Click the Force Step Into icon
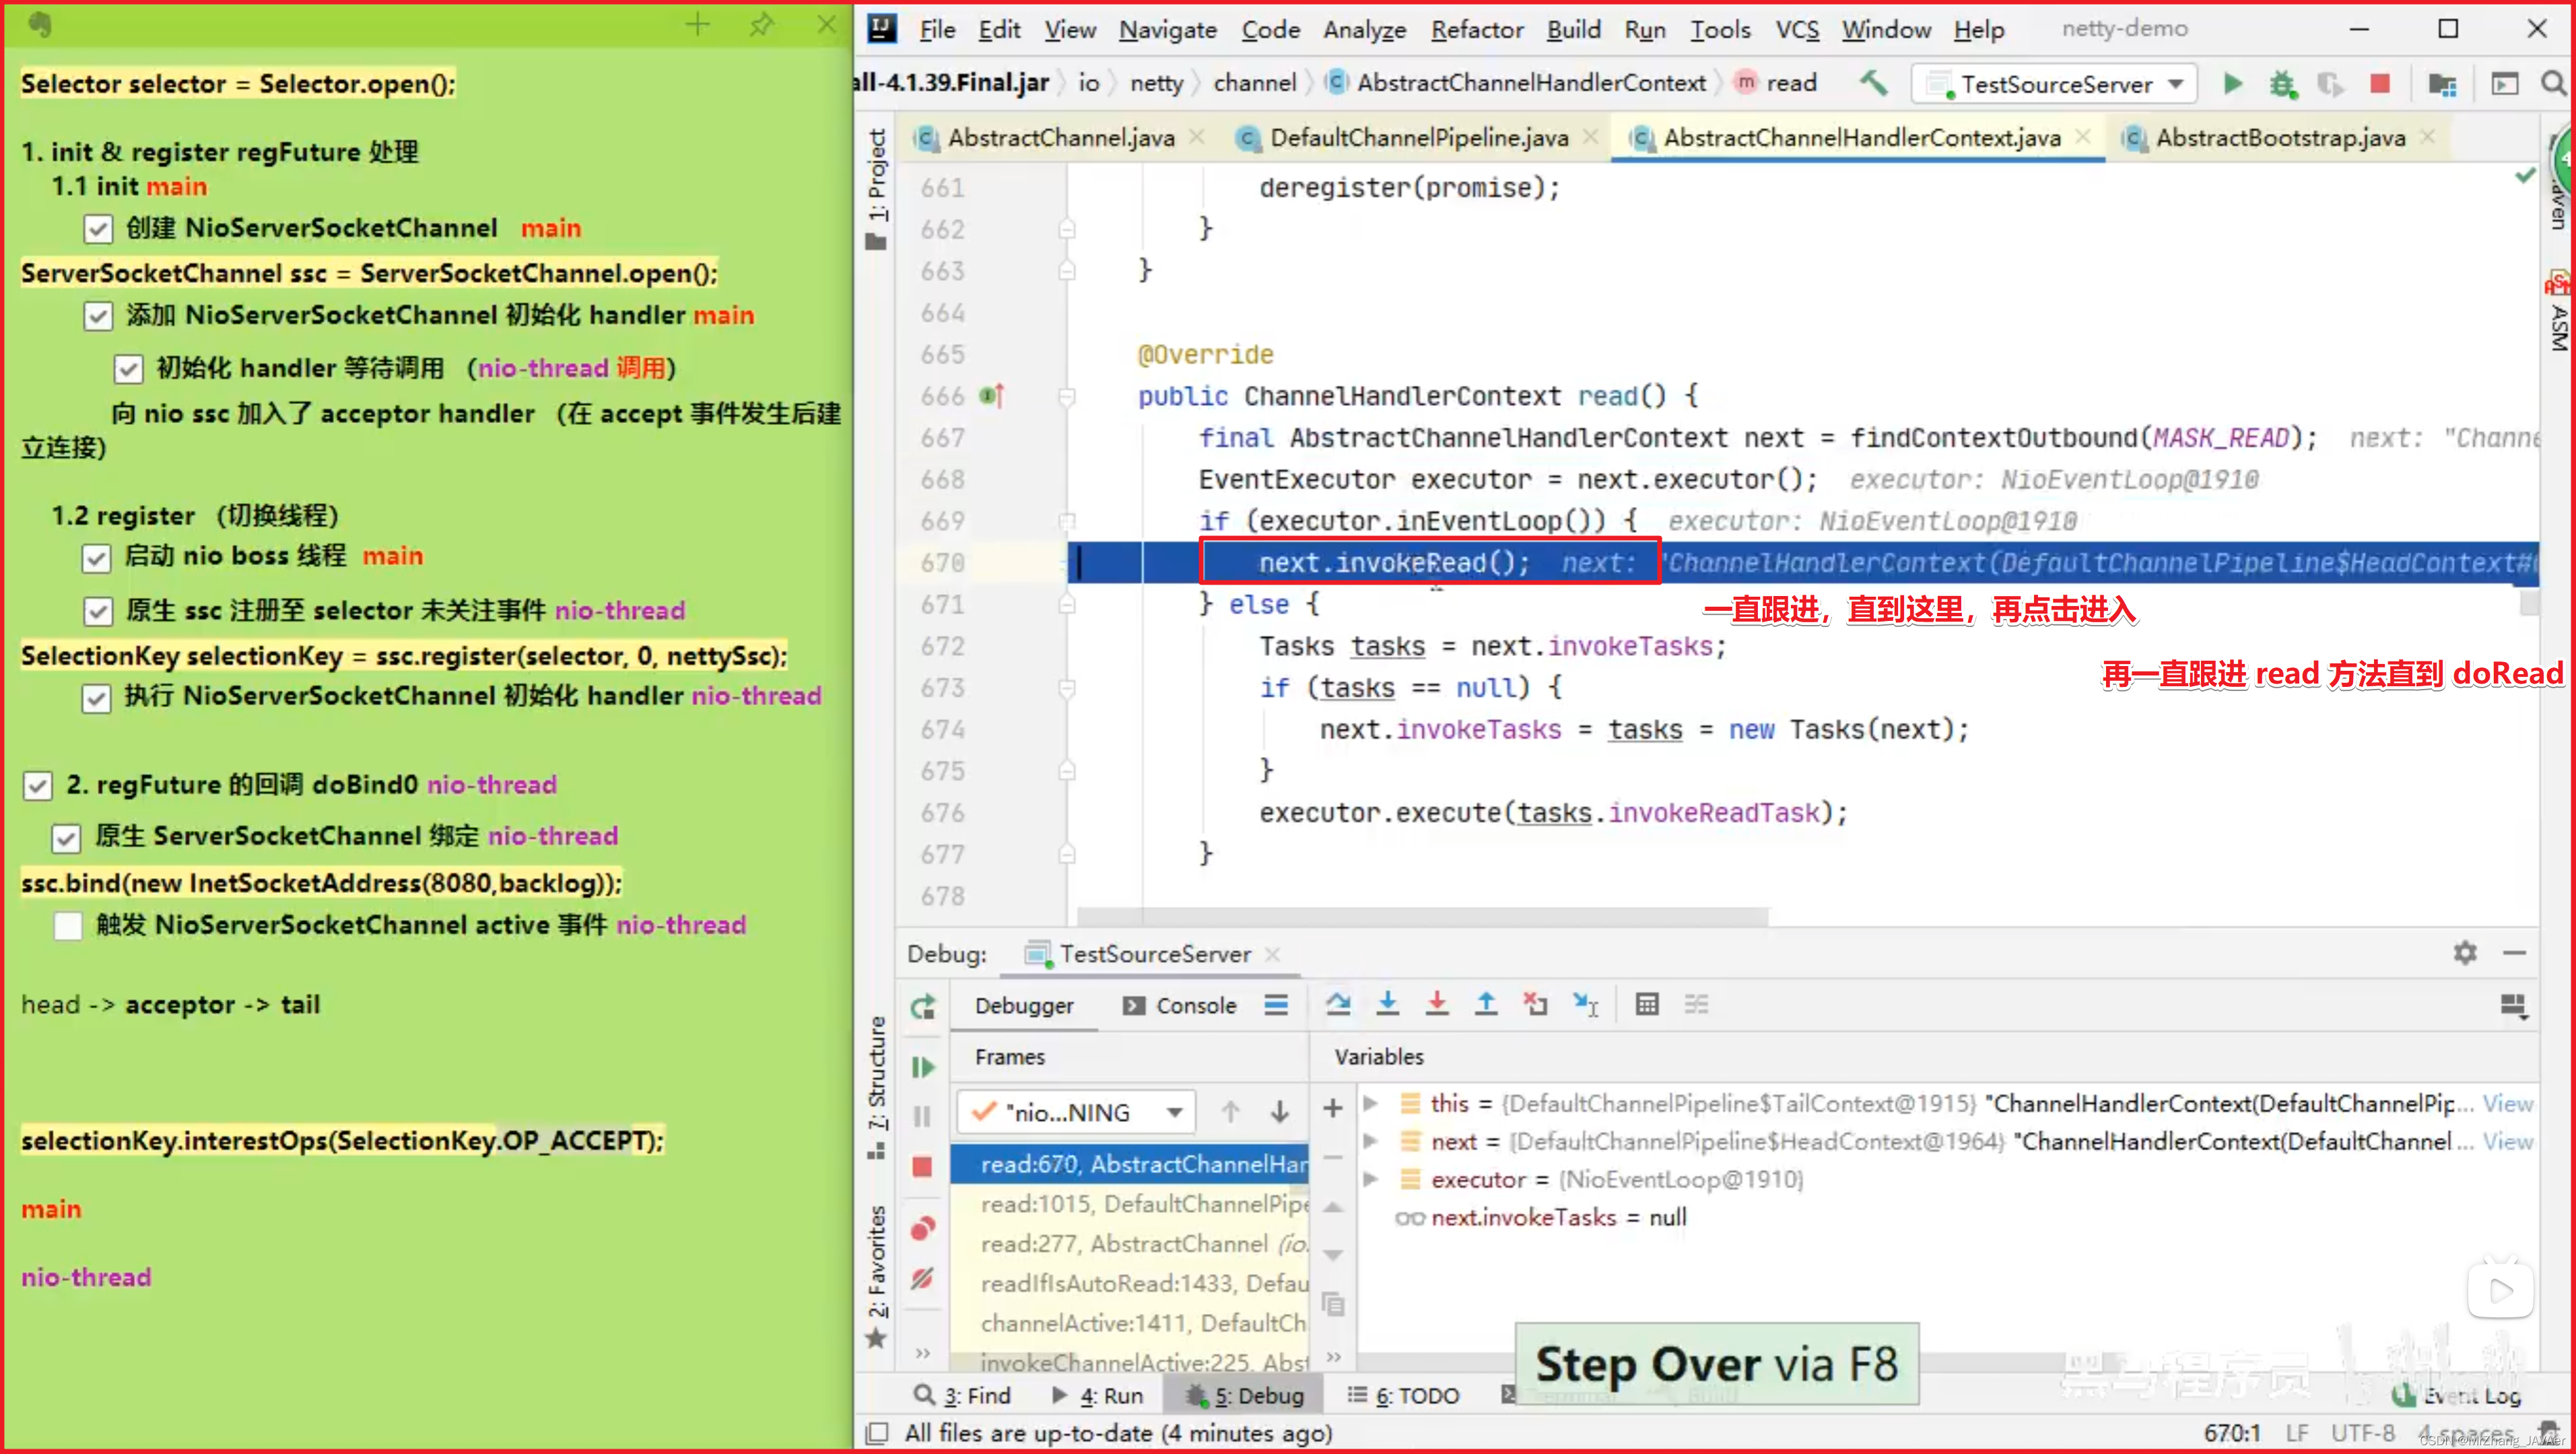Viewport: 2576px width, 1454px height. click(x=1437, y=1003)
